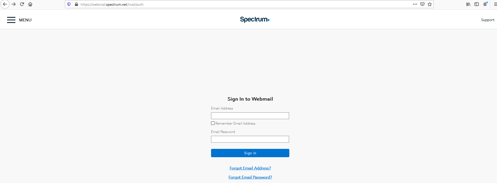Expand the MENU hamburger navigation
The width and height of the screenshot is (497, 183).
(x=11, y=20)
